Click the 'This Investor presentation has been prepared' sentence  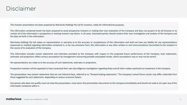67,25
